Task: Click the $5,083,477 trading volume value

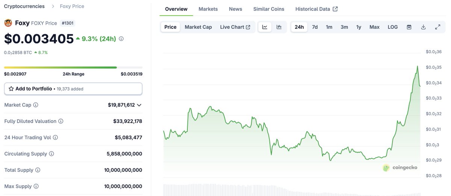Action: [129, 138]
